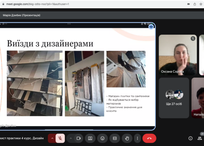The image size is (204, 146).
Task: Click the Марія Дзибик (Презентація) banner title
Action: click(22, 15)
